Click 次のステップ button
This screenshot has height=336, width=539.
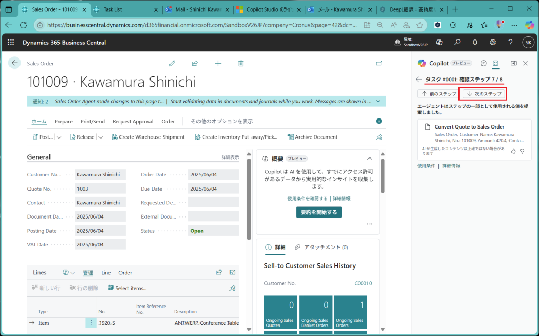click(x=484, y=94)
